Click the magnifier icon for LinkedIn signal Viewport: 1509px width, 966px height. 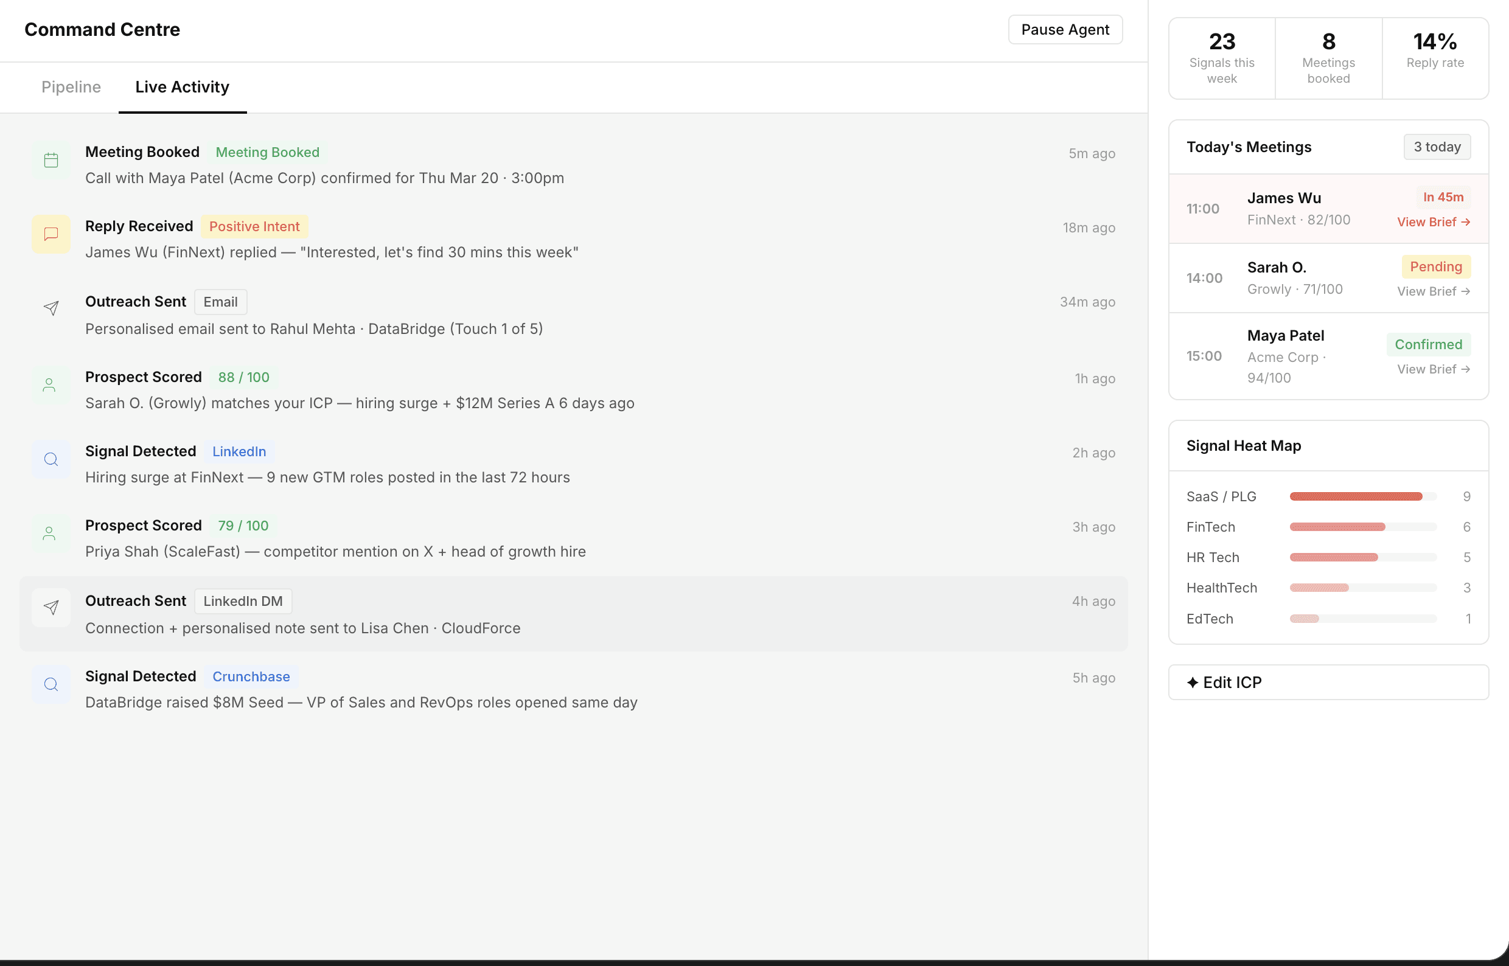coord(51,459)
